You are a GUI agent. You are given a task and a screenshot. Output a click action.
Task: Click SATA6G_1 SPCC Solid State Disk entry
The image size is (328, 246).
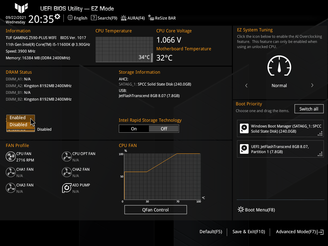pos(155,84)
